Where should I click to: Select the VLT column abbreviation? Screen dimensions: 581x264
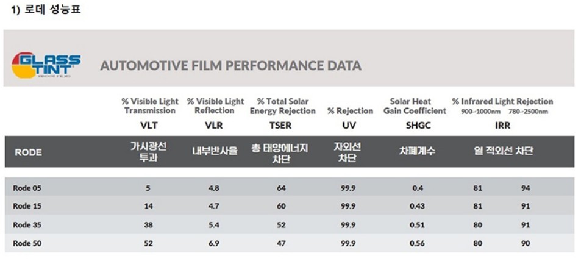tap(149, 125)
